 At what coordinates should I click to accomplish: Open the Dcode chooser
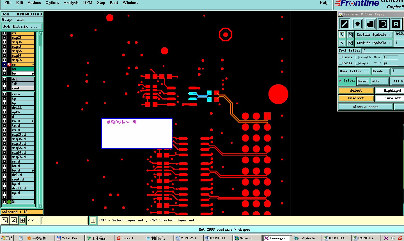coord(381,71)
